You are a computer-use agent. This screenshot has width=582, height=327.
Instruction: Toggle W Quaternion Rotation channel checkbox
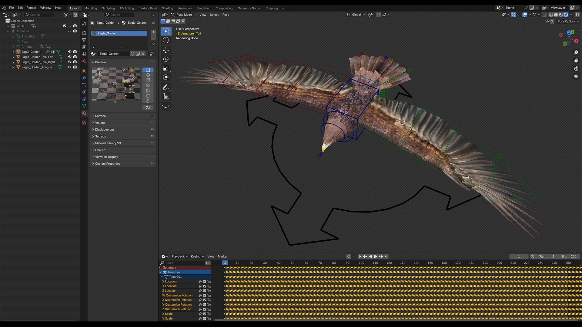click(205, 296)
